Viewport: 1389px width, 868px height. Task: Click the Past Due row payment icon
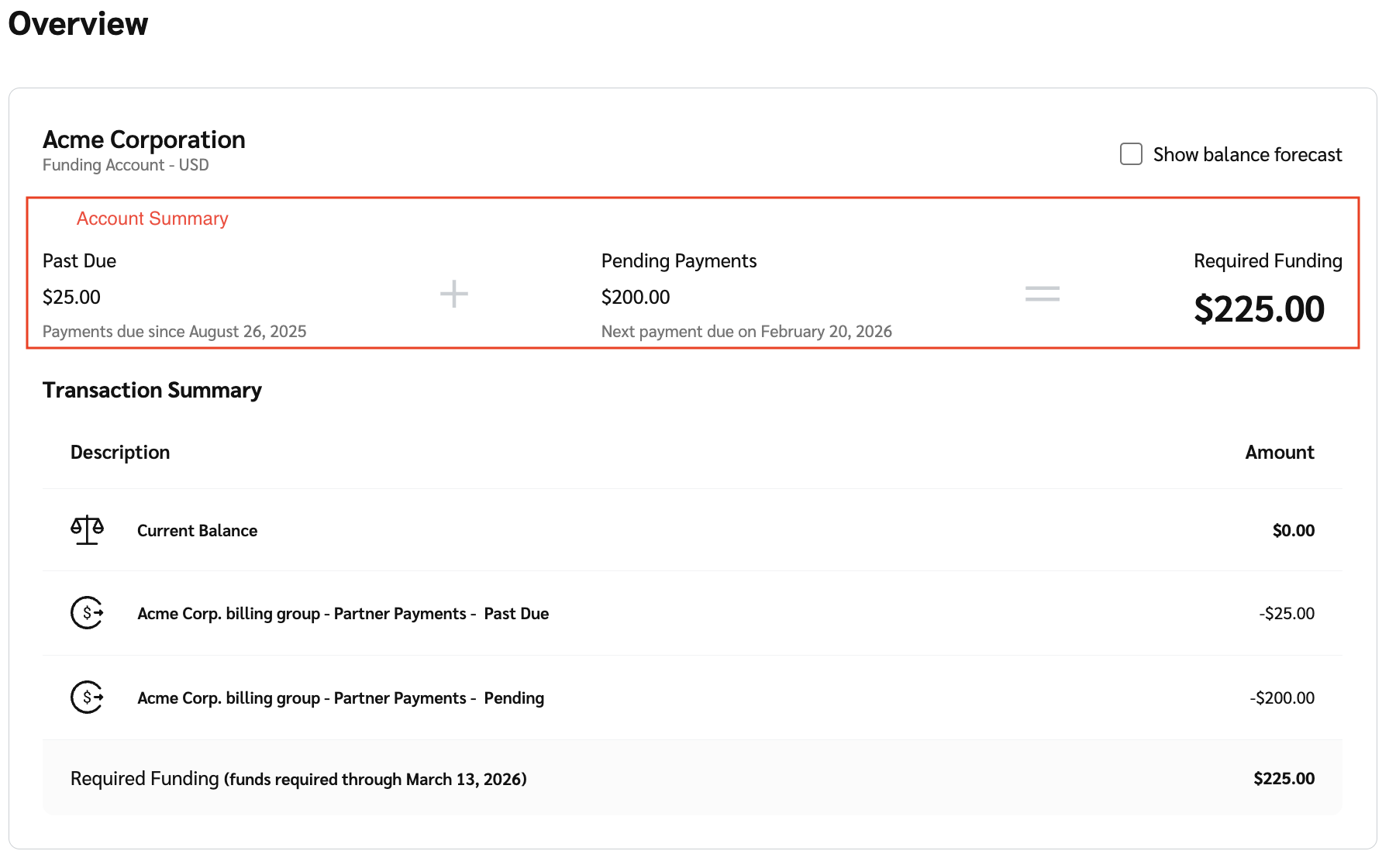coord(87,613)
